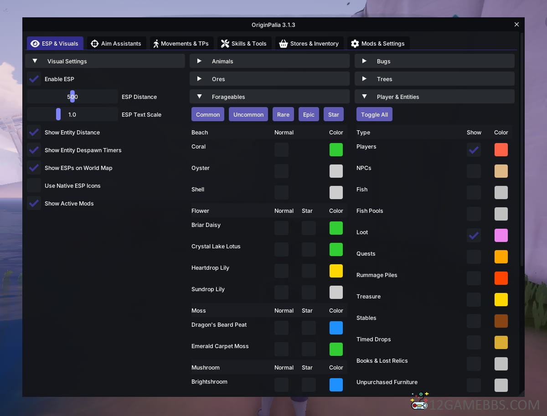Open the Mods & Settings tab
Viewport: 547px width, 416px height.
(x=378, y=43)
